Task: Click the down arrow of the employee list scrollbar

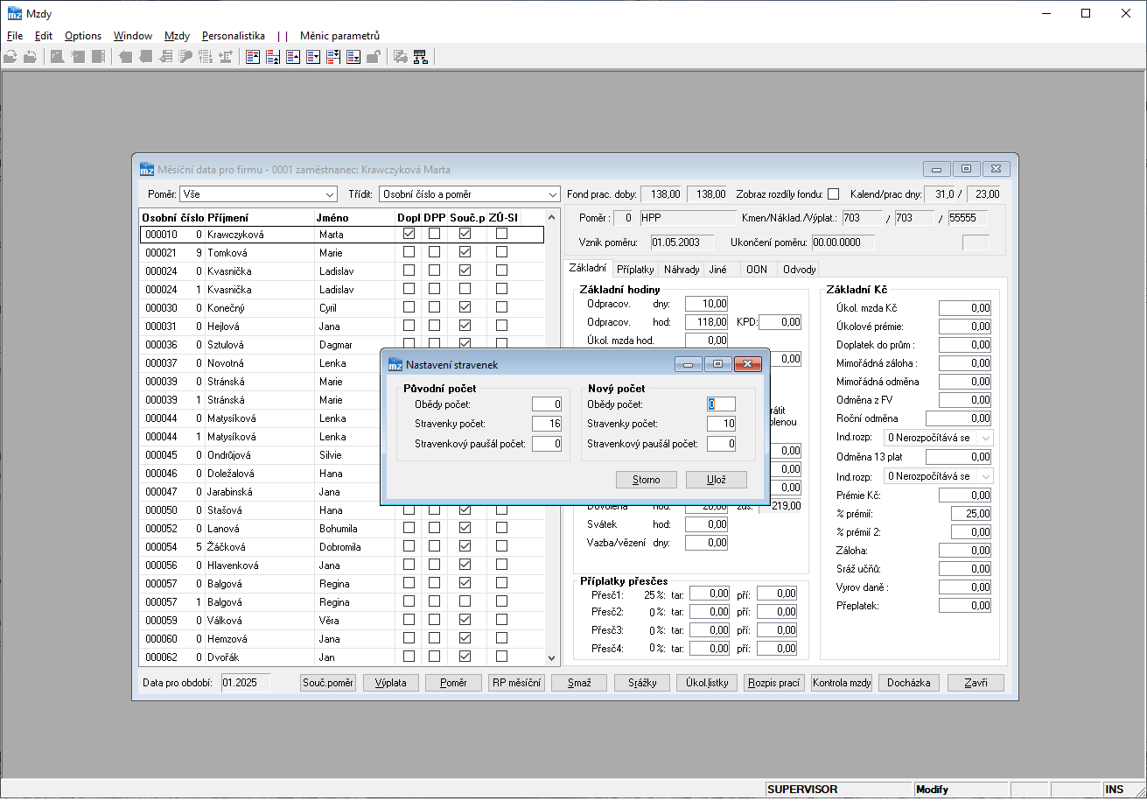Action: 551,657
